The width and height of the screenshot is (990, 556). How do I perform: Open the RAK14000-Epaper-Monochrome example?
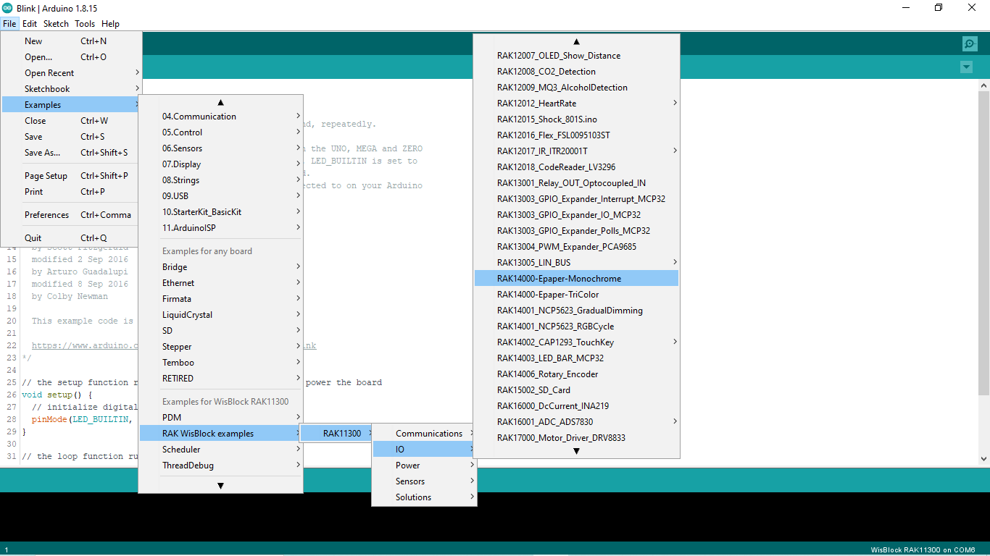coord(576,279)
